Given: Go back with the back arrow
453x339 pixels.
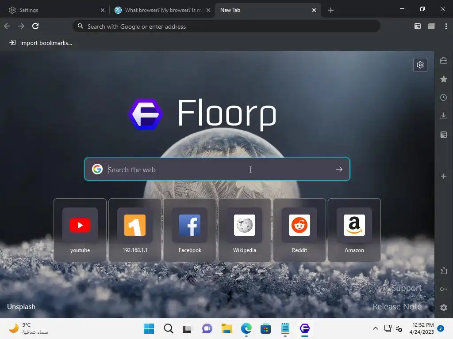Looking at the screenshot, I should tap(7, 26).
